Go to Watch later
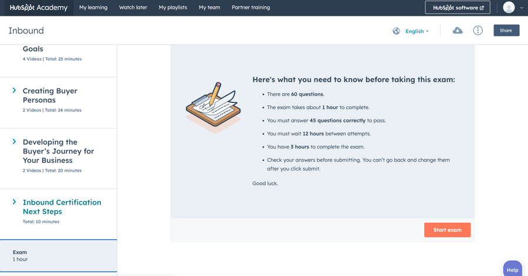The width and height of the screenshot is (528, 276). [133, 8]
